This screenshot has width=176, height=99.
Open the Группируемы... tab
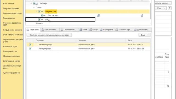[x=69, y=30]
